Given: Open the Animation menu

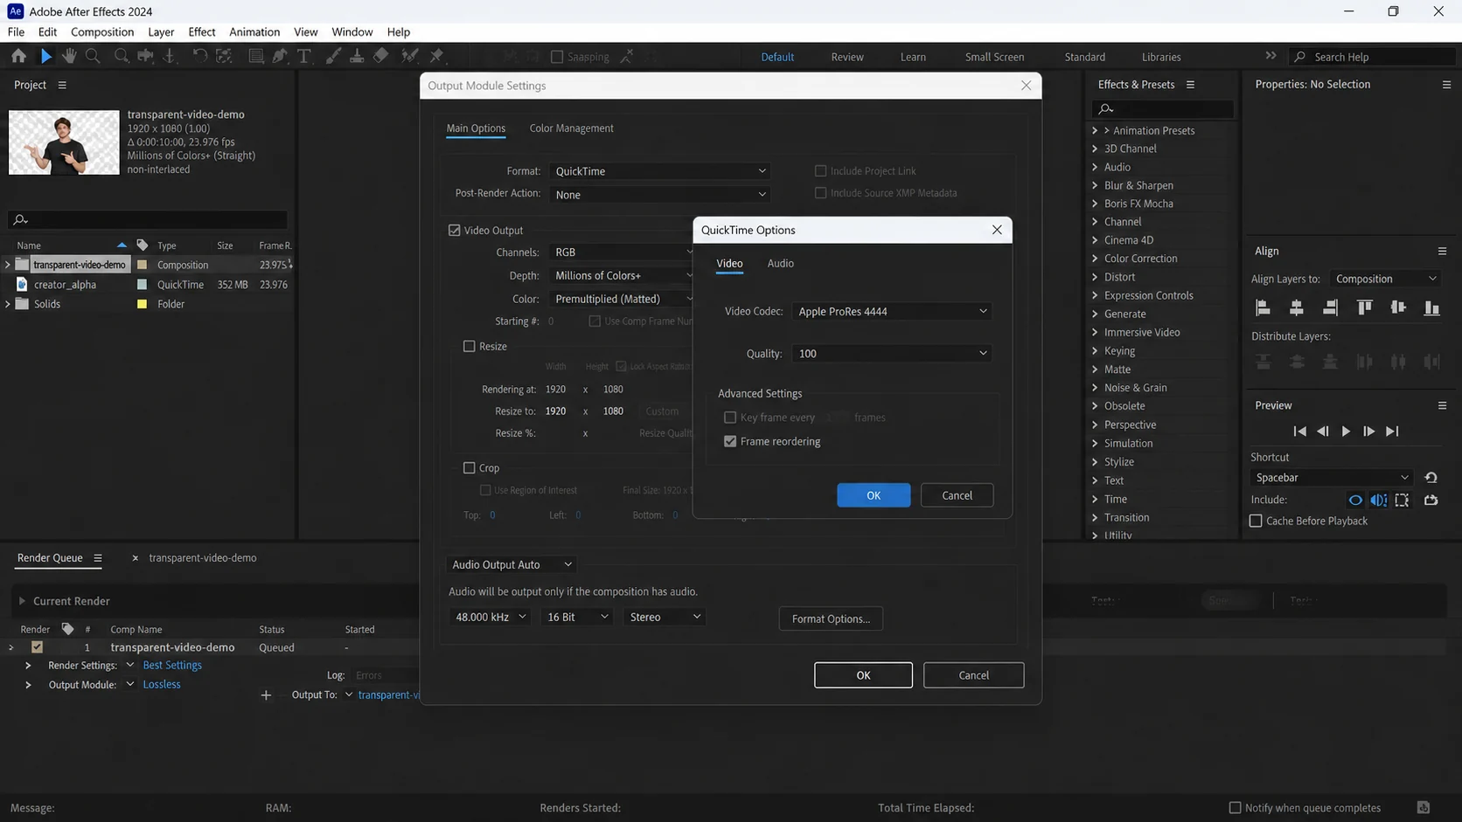Looking at the screenshot, I should click(254, 32).
